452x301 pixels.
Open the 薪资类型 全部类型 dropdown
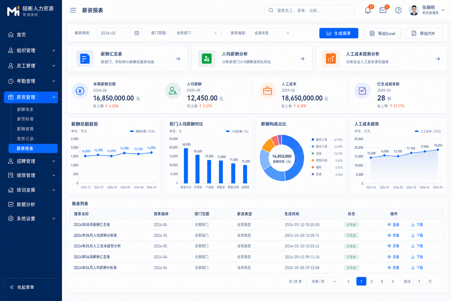pos(272,33)
